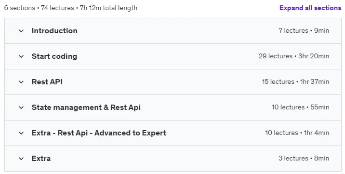Click the 10 lectures • 55min label

(300, 107)
